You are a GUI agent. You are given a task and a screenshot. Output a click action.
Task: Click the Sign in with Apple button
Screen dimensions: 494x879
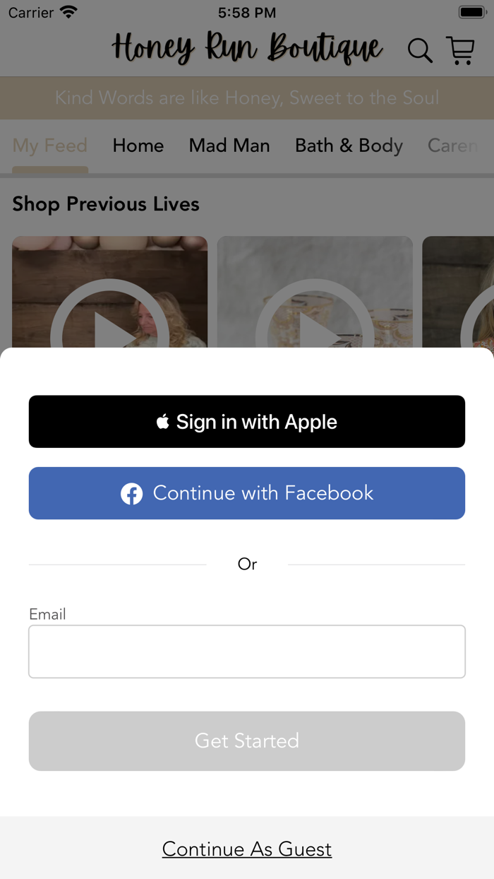(247, 422)
